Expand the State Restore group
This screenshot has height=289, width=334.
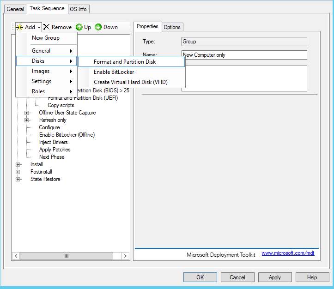click(x=18, y=180)
